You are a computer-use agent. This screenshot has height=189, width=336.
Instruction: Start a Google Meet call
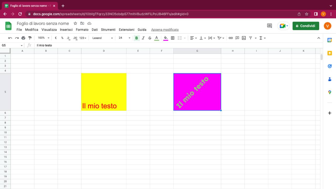(284, 26)
